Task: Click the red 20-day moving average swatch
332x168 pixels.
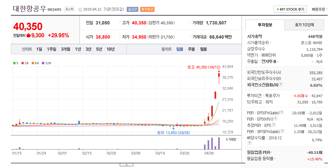Action: (22, 63)
